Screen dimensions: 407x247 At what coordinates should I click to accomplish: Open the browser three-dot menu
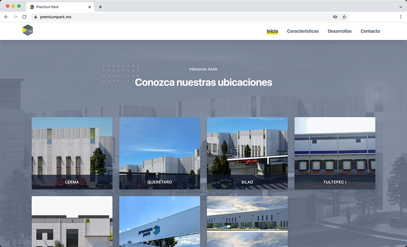pyautogui.click(x=401, y=17)
